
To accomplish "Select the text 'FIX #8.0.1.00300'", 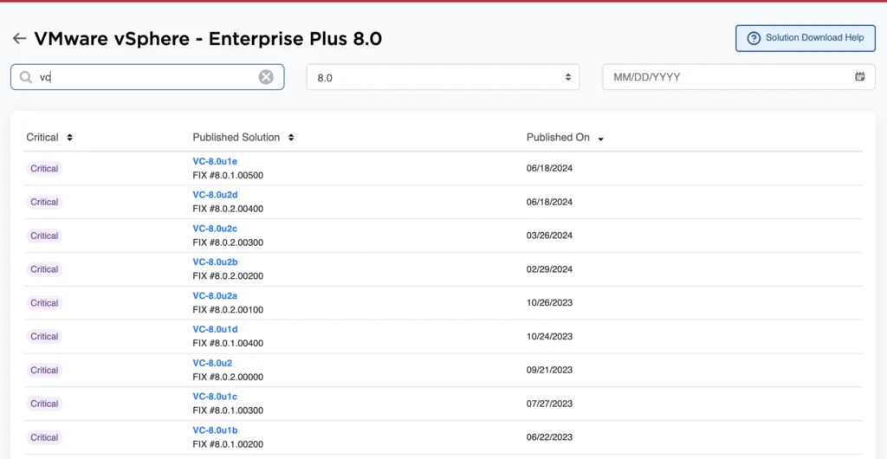I will 228,411.
